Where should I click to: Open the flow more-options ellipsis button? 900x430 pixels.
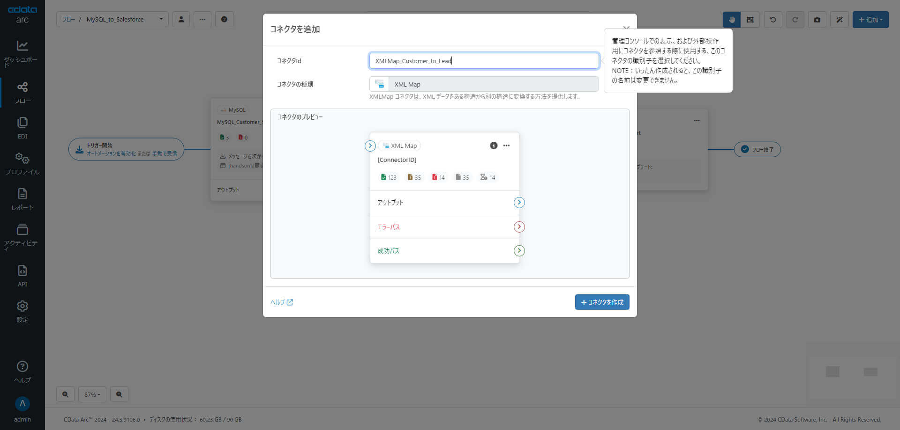[x=202, y=19]
